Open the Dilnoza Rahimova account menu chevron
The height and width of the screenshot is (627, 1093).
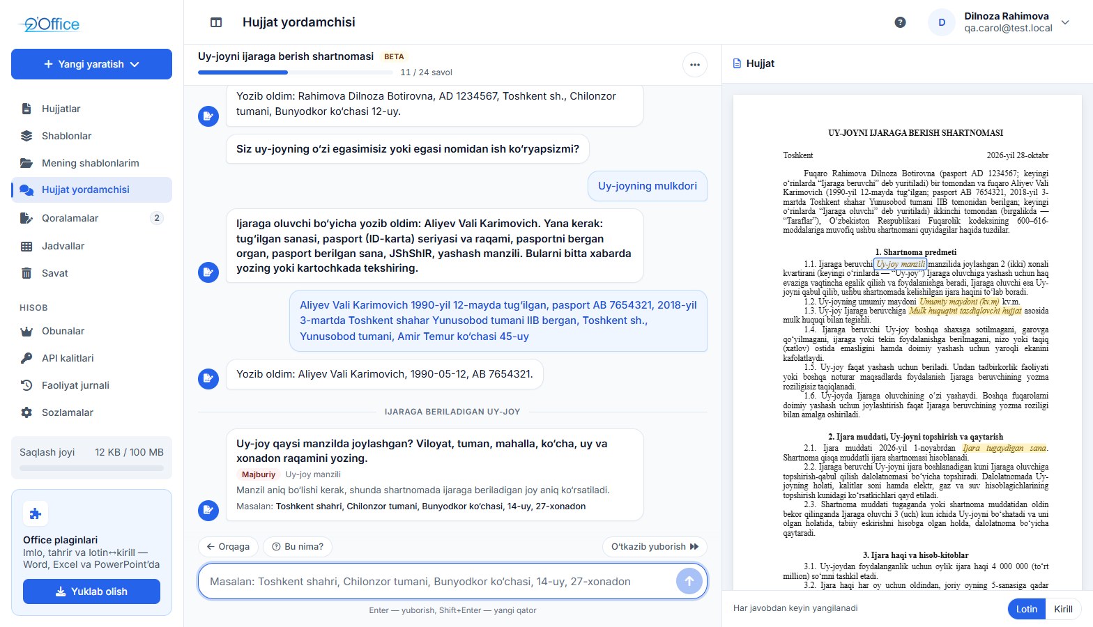(x=1065, y=22)
